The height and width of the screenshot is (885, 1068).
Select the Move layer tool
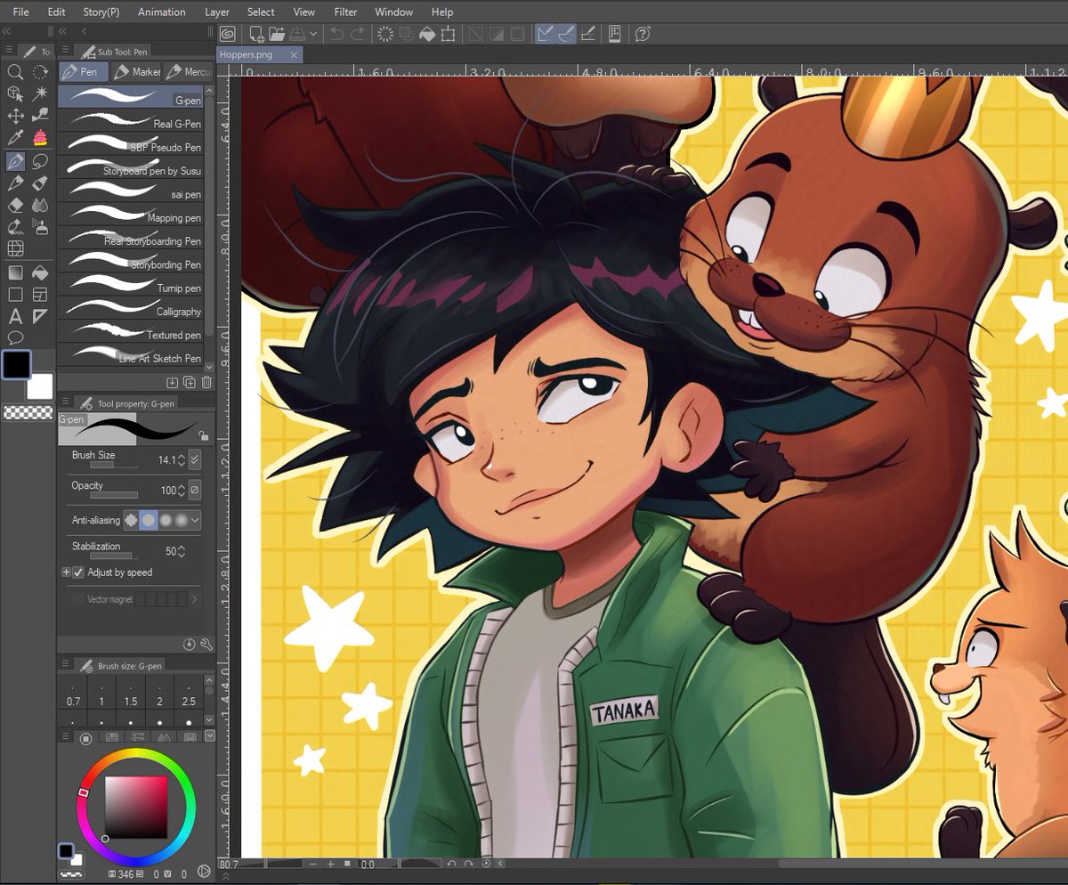tap(15, 116)
